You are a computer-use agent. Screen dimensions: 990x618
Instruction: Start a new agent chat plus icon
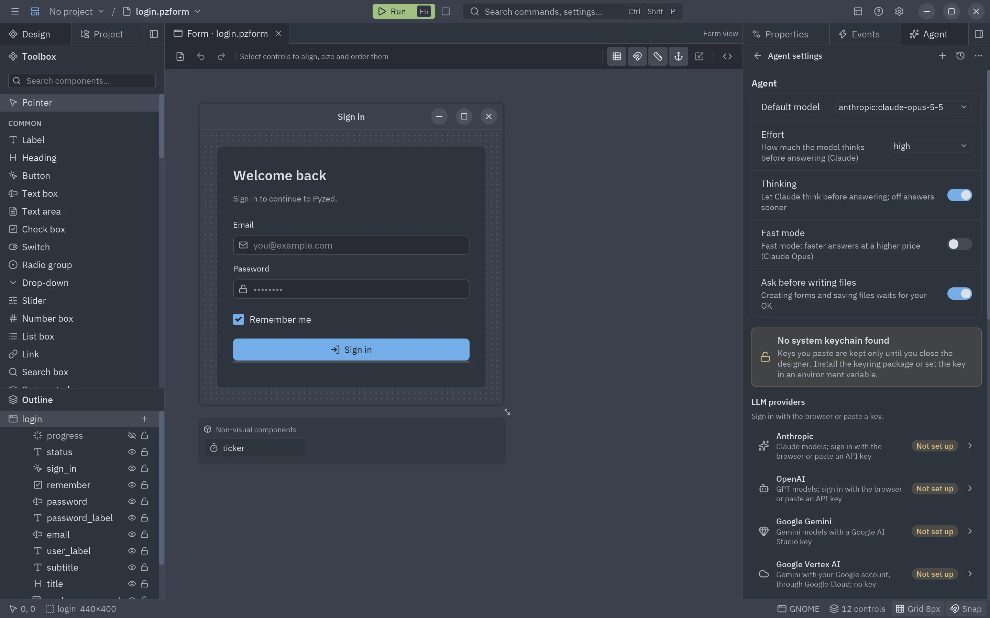942,56
